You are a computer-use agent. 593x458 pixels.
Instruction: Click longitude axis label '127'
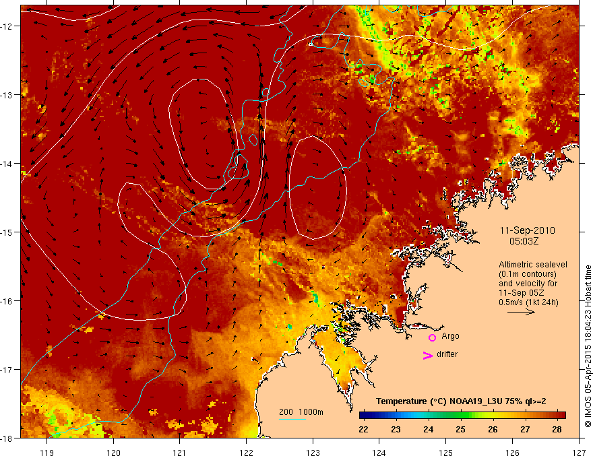(x=579, y=453)
